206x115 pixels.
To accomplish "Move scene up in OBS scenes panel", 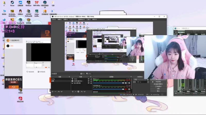I will tap(59, 92).
